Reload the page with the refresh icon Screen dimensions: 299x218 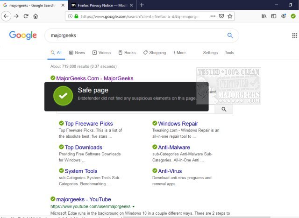[26, 16]
